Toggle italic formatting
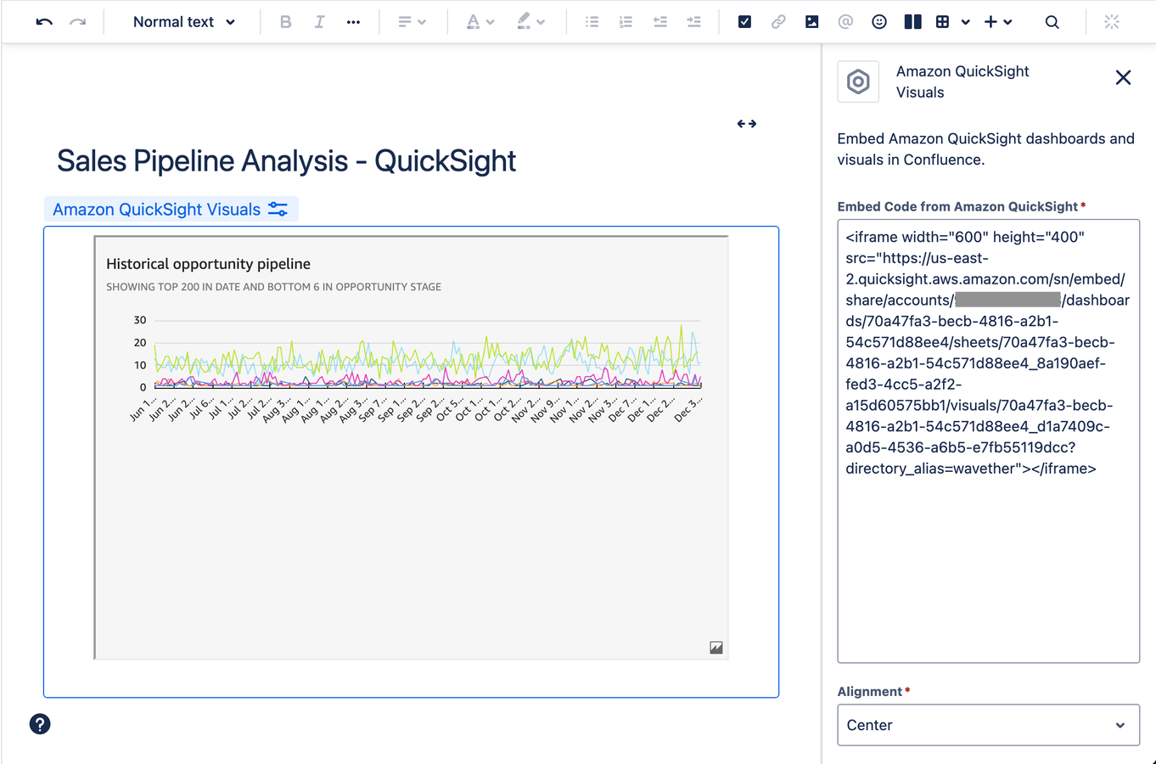Image resolution: width=1156 pixels, height=764 pixels. [319, 22]
